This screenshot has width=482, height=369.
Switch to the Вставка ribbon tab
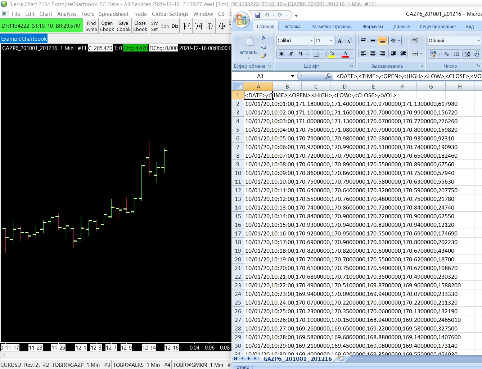pyautogui.click(x=292, y=26)
